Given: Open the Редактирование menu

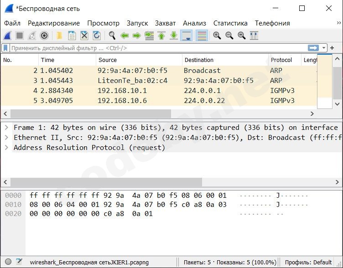Looking at the screenshot, I should click(x=54, y=23).
